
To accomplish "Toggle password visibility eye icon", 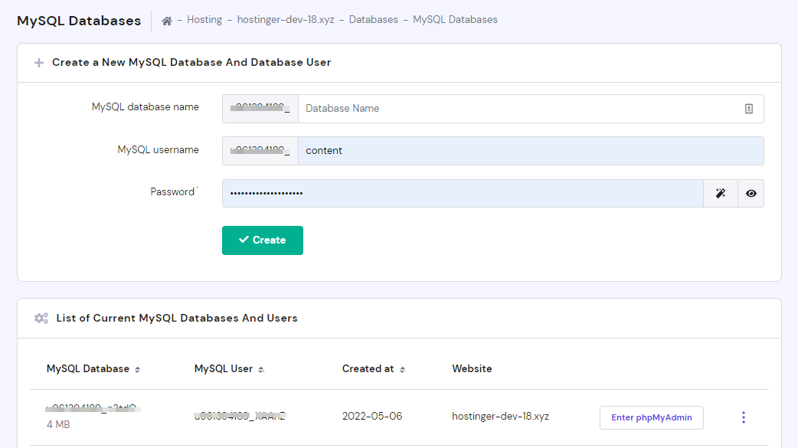I will (x=751, y=194).
